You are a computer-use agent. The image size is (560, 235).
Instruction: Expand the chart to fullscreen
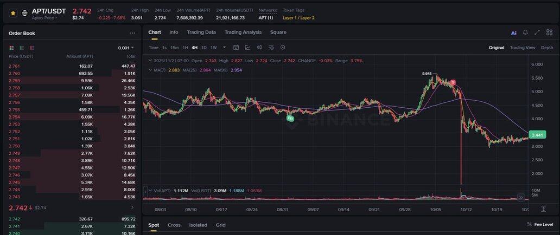pos(537,32)
